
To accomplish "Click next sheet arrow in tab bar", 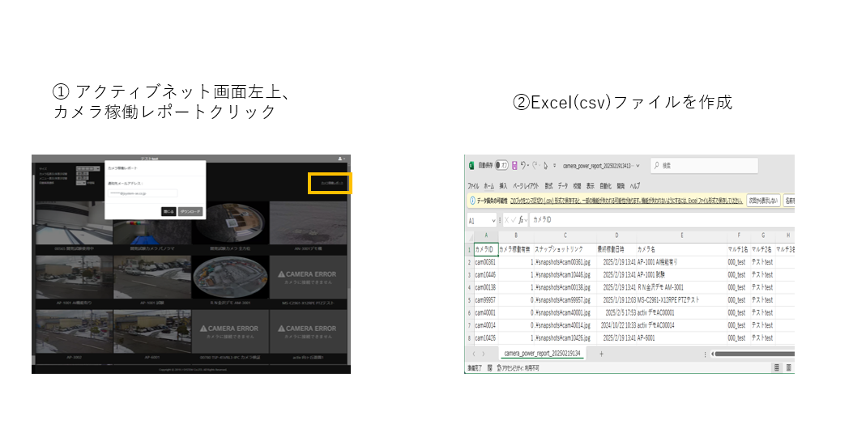I will (x=483, y=354).
